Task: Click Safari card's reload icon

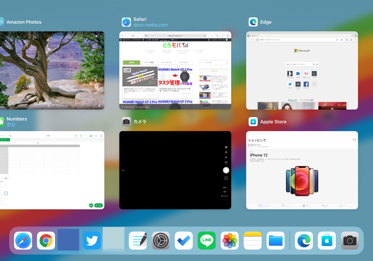Action: 205,36
